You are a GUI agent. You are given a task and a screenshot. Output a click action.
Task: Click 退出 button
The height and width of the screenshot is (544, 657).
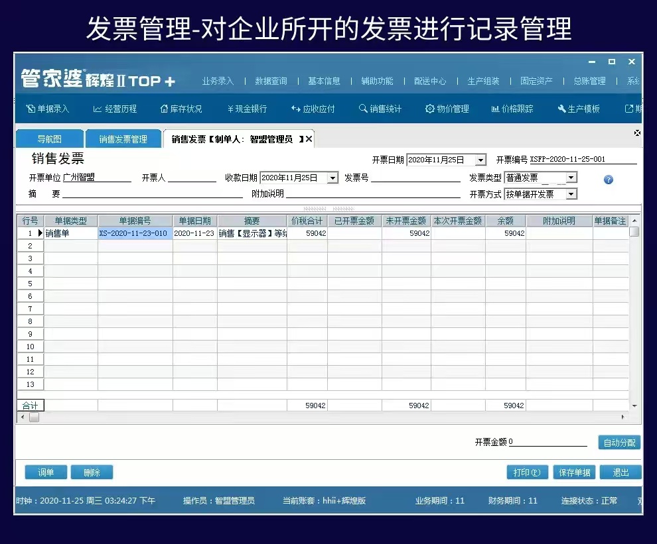[620, 472]
